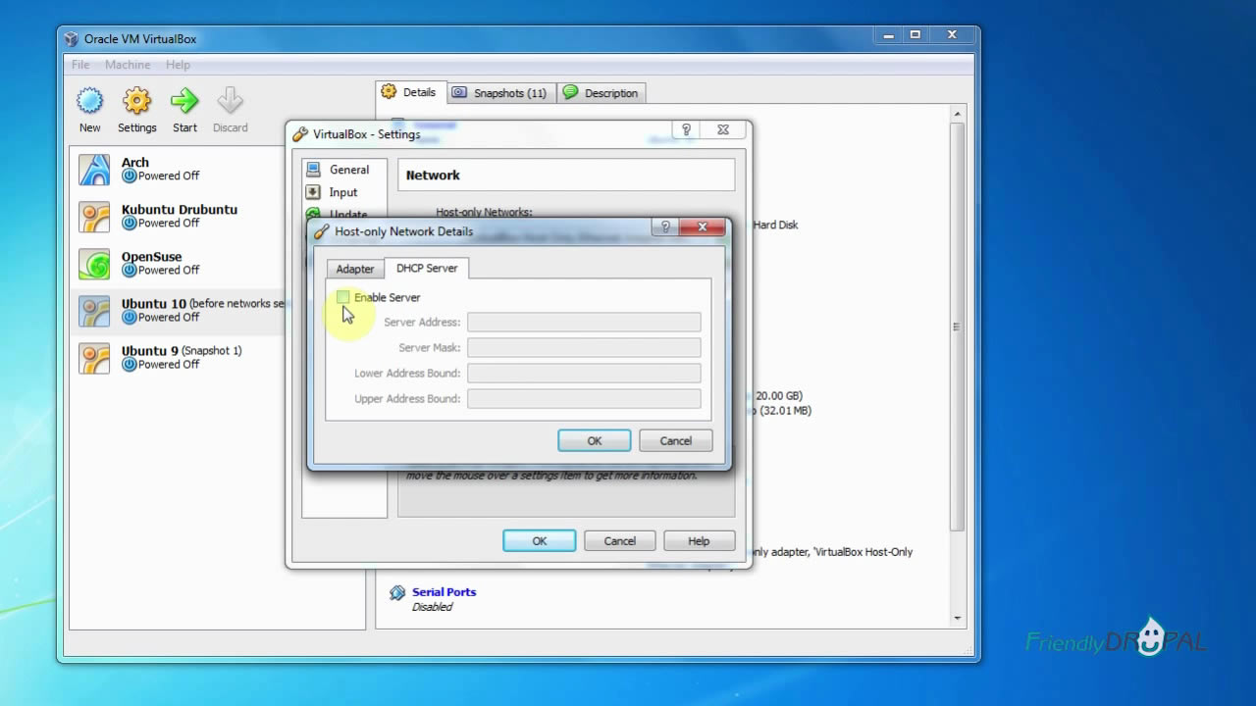Viewport: 1256px width, 706px height.
Task: Click the details pane scroll up arrow
Action: coord(958,116)
